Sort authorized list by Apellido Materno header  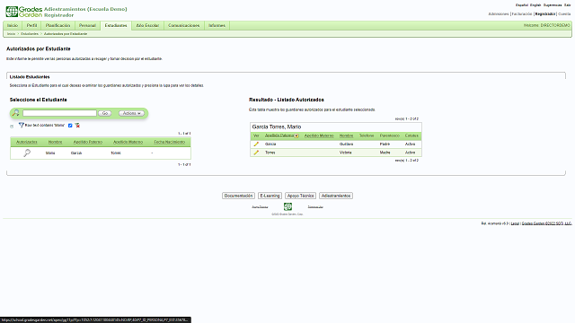(x=319, y=135)
